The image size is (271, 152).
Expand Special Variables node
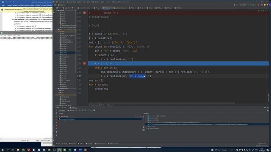click(x=146, y=128)
